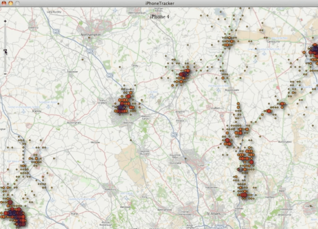Click the Long Buckby map label
This screenshot has height=229, width=318.
(x=54, y=12)
